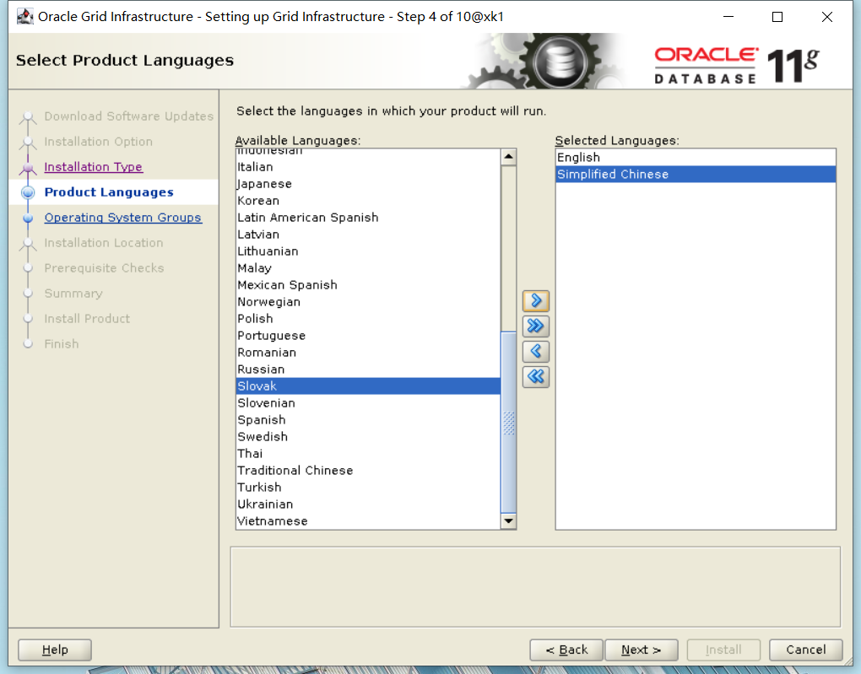Screen dimensions: 861x674
Task: Select Turkish in Available Languages
Action: [x=368, y=488]
